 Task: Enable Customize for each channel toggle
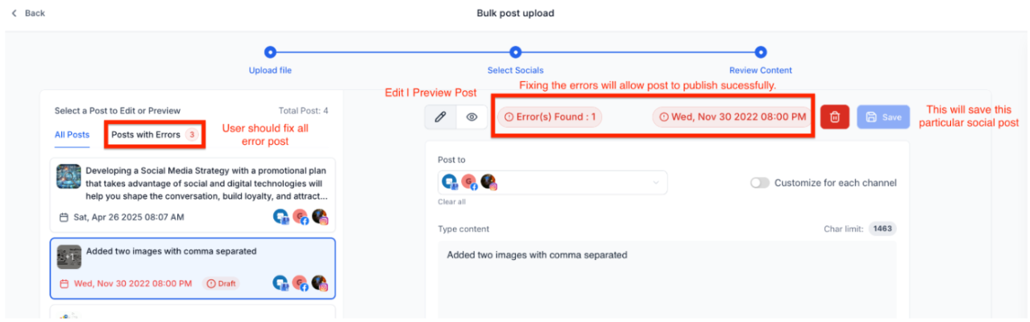tap(759, 183)
